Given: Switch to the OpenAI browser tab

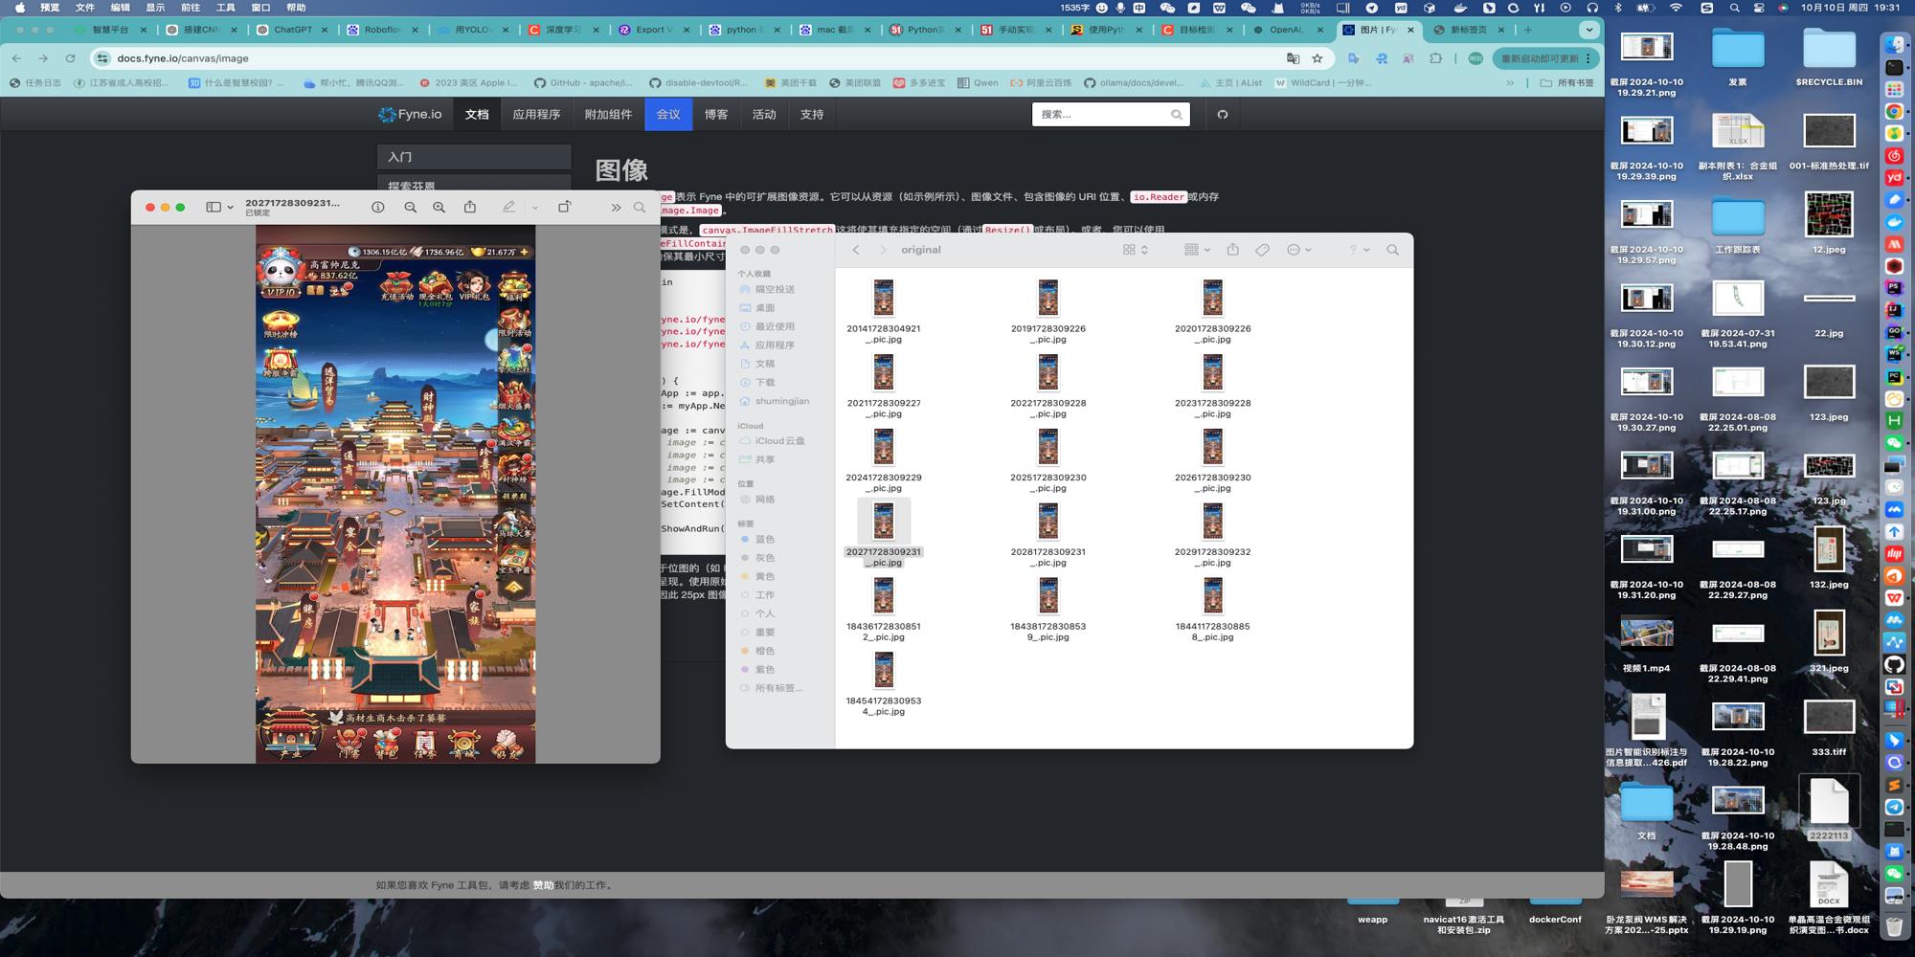Looking at the screenshot, I should pos(1288,30).
